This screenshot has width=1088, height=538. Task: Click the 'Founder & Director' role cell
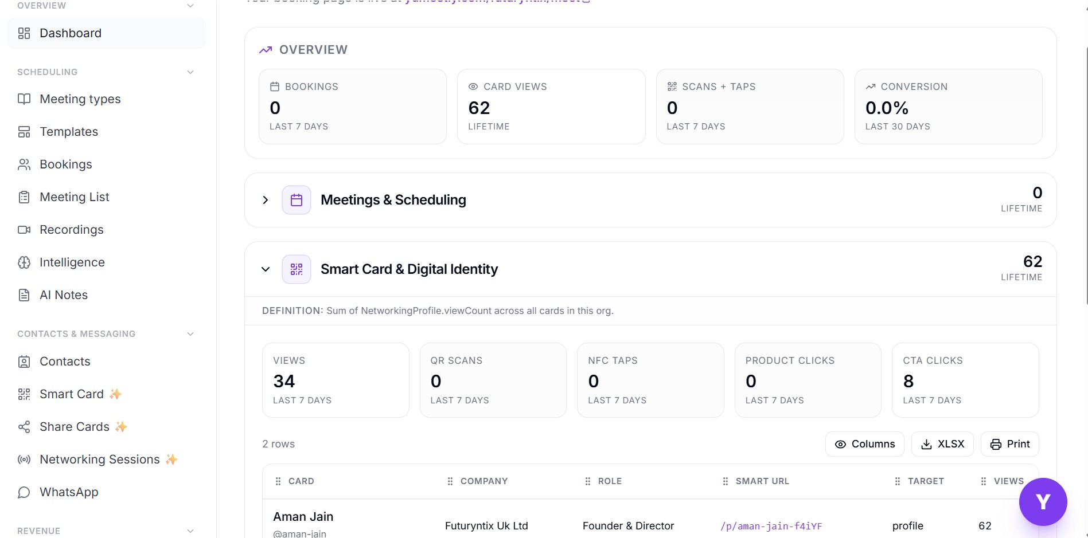tap(628, 526)
